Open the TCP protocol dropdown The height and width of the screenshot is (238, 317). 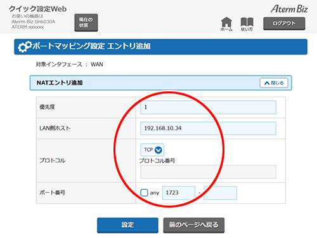(x=152, y=150)
